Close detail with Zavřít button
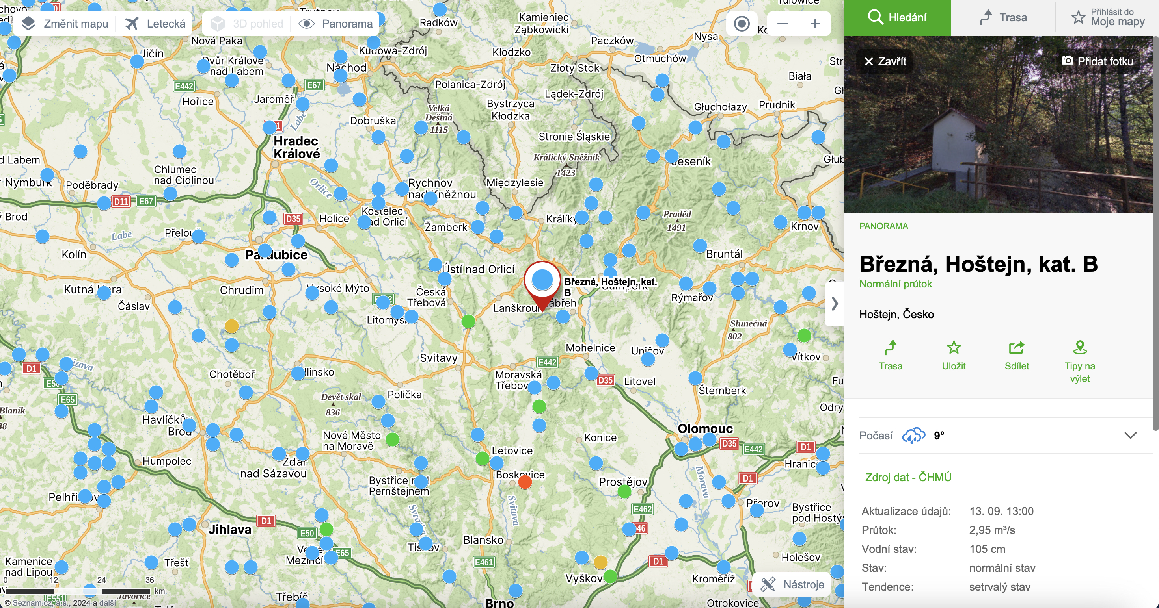The height and width of the screenshot is (608, 1159). (885, 61)
